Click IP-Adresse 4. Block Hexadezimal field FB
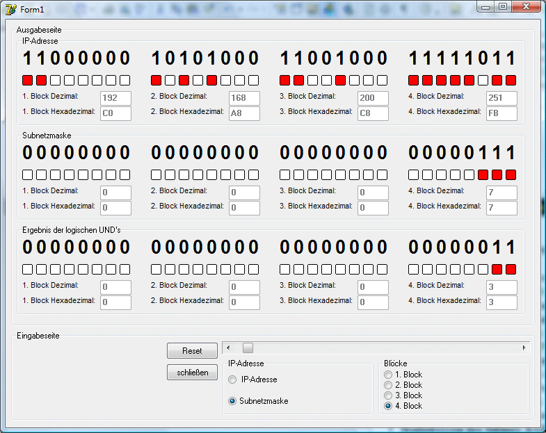This screenshot has height=433, width=546. (x=501, y=113)
